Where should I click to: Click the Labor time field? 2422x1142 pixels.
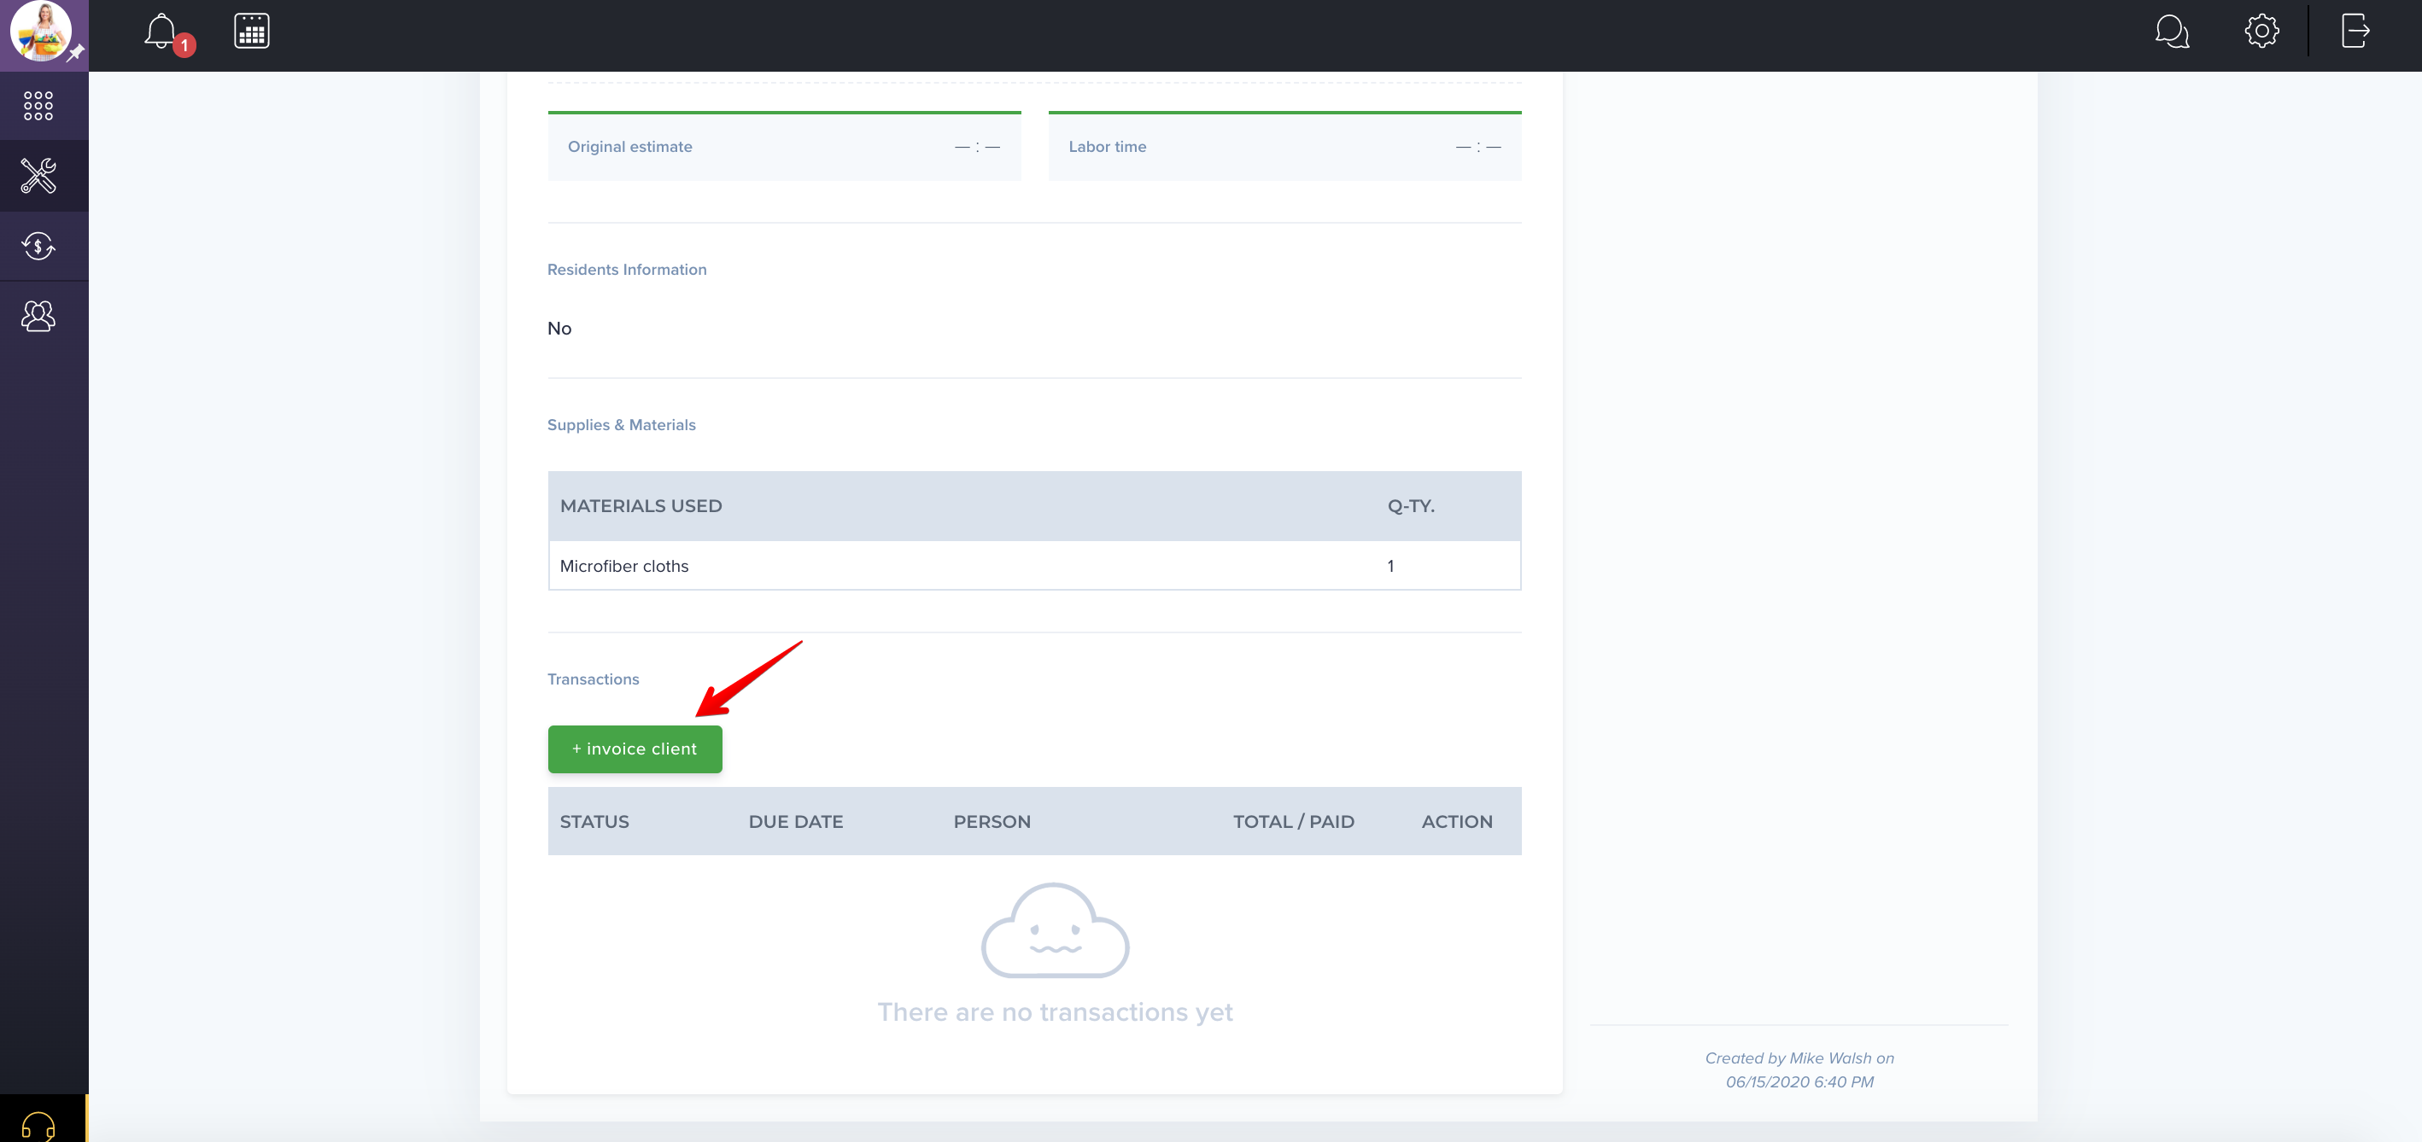1284,147
